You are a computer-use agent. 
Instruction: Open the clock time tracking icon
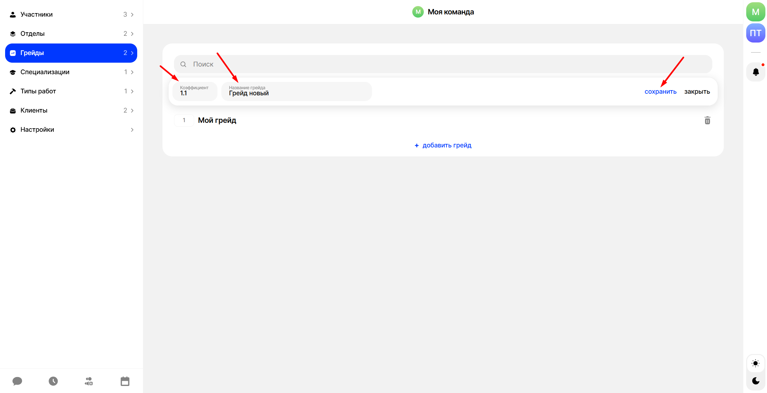point(53,381)
